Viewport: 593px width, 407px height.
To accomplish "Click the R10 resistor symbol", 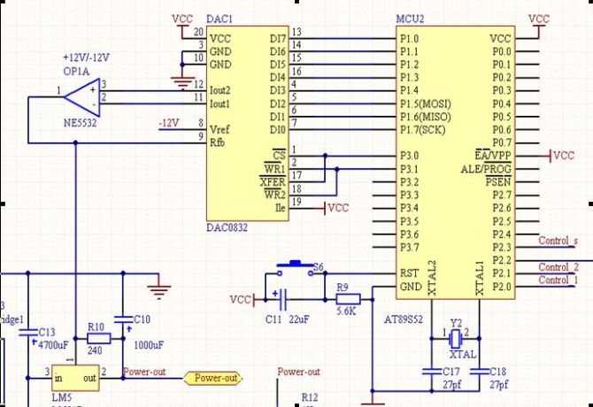I will click(99, 338).
